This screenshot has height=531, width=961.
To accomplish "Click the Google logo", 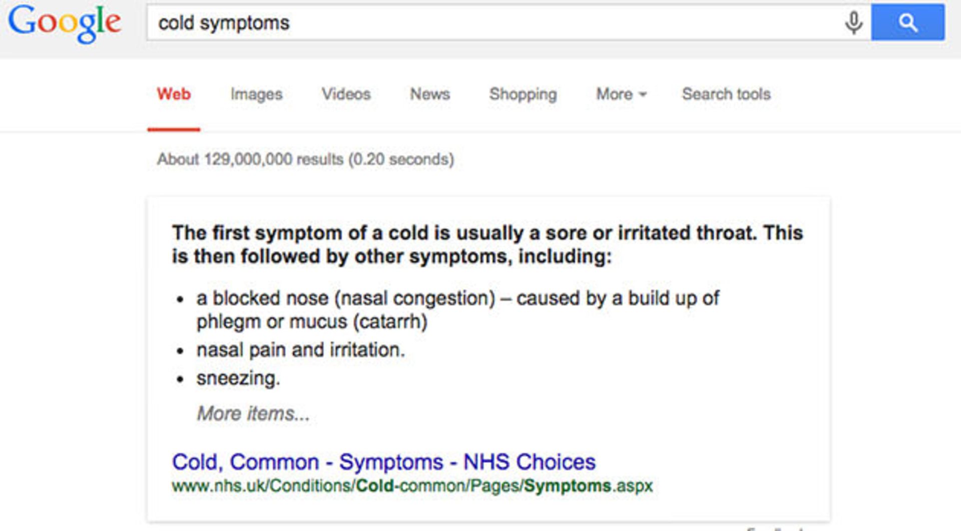I will pos(64,23).
